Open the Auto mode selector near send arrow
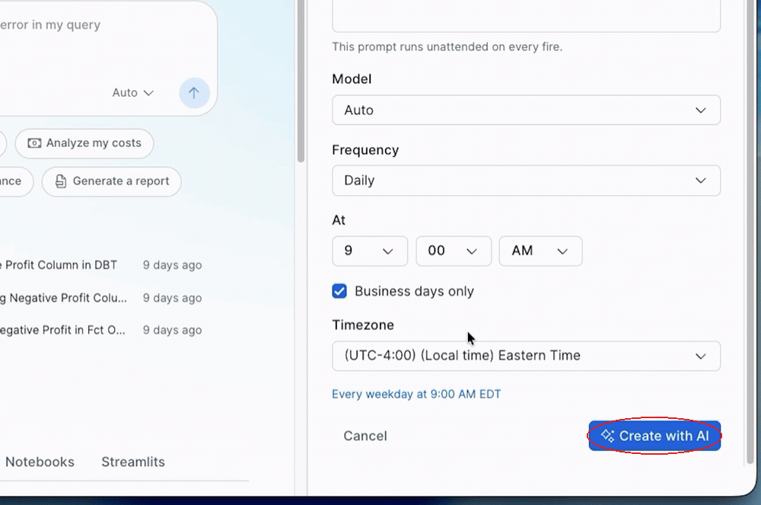Image resolution: width=761 pixels, height=505 pixels. pyautogui.click(x=133, y=93)
